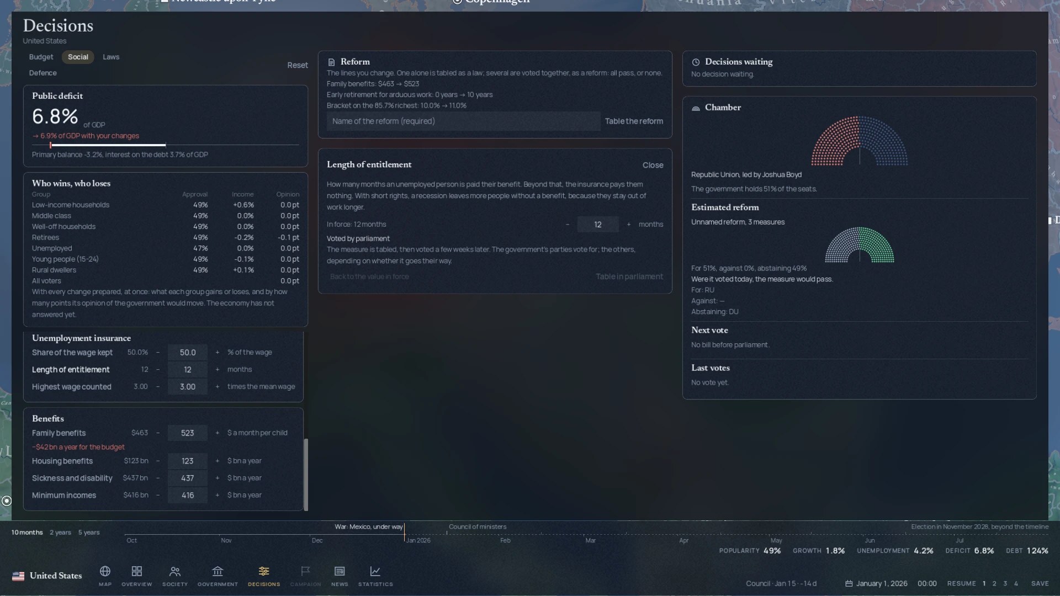Image resolution: width=1060 pixels, height=596 pixels.
Task: Open the News icon
Action: click(x=340, y=571)
